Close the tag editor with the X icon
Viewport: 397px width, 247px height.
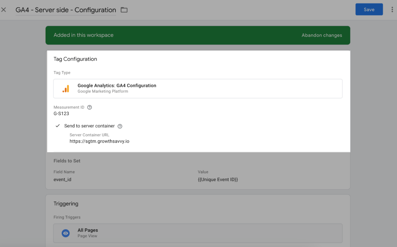[x=3, y=10]
